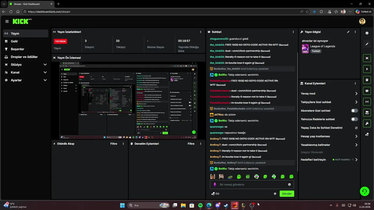
Task: Edit stream info with the Yayın bilgisi pencil icon
Action: click(x=348, y=32)
